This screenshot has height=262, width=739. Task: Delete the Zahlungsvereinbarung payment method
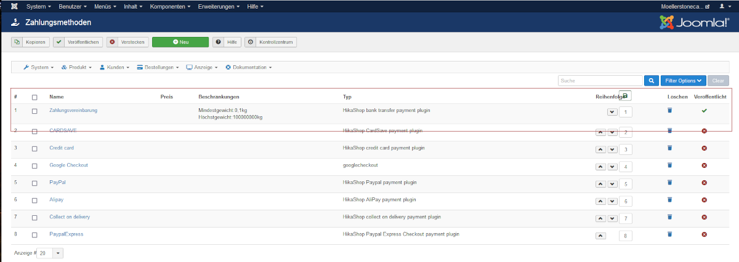point(669,111)
